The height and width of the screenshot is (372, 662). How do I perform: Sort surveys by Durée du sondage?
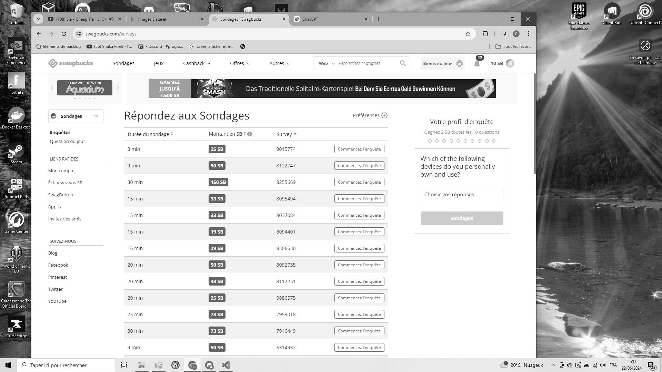click(x=150, y=134)
